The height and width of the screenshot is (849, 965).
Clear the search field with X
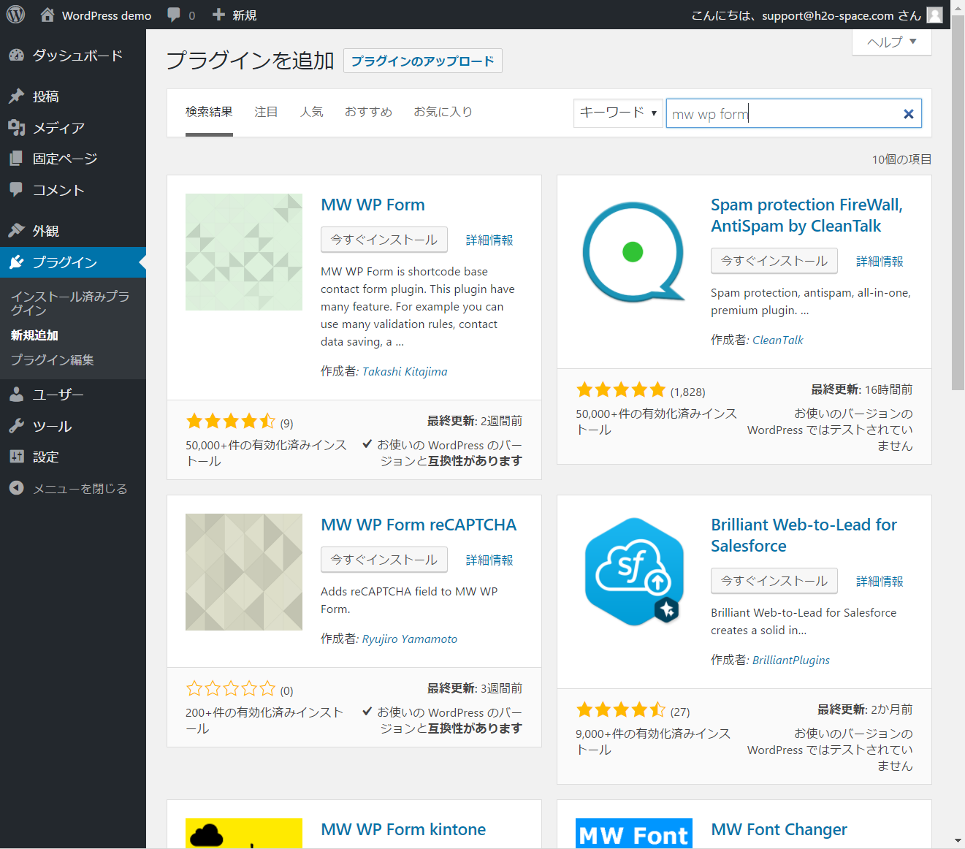(908, 114)
